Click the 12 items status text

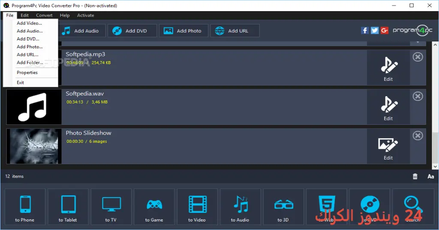point(14,177)
